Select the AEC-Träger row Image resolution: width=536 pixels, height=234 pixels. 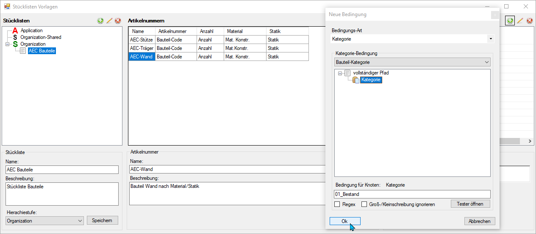[219, 48]
